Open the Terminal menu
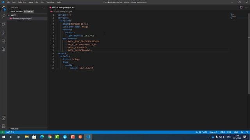Screen dimensions: 250x140 [50, 2]
